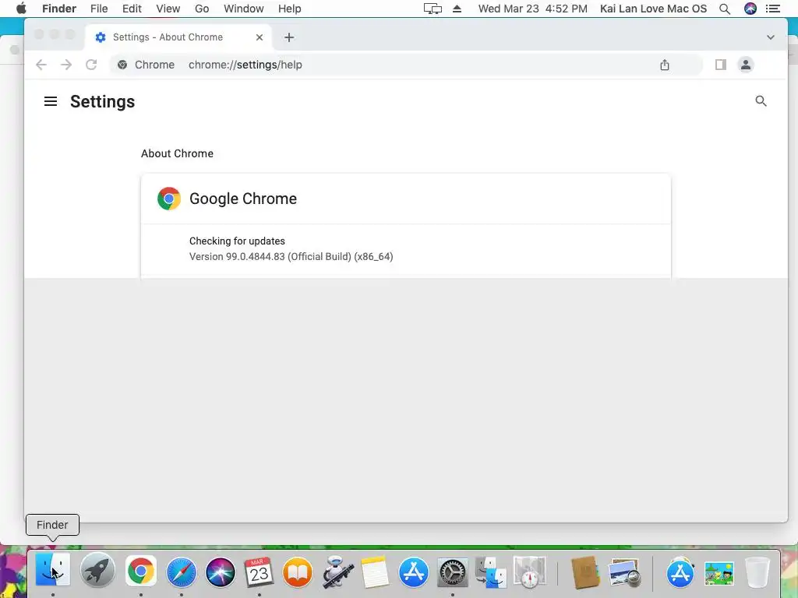Image resolution: width=798 pixels, height=598 pixels.
Task: Select the Settings - About Chrome tab
Action: pos(178,37)
